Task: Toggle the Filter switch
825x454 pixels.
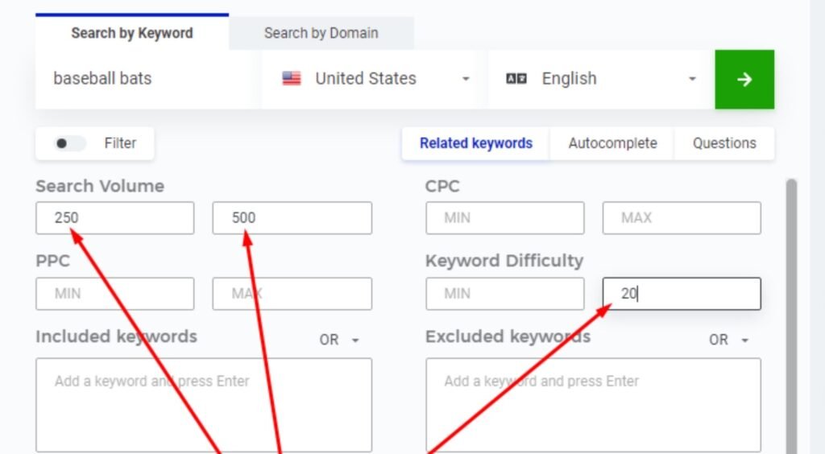Action: point(71,143)
